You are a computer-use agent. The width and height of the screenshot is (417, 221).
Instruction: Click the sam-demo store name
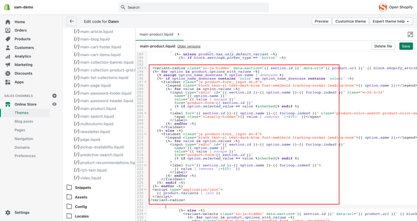click(24, 7)
